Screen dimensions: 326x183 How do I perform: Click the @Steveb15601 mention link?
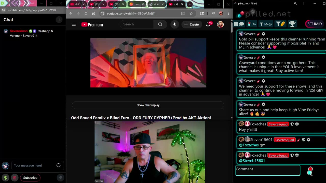(252, 161)
